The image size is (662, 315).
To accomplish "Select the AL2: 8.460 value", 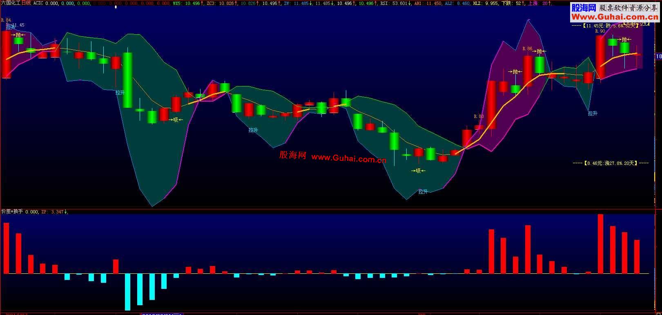I will [x=457, y=3].
